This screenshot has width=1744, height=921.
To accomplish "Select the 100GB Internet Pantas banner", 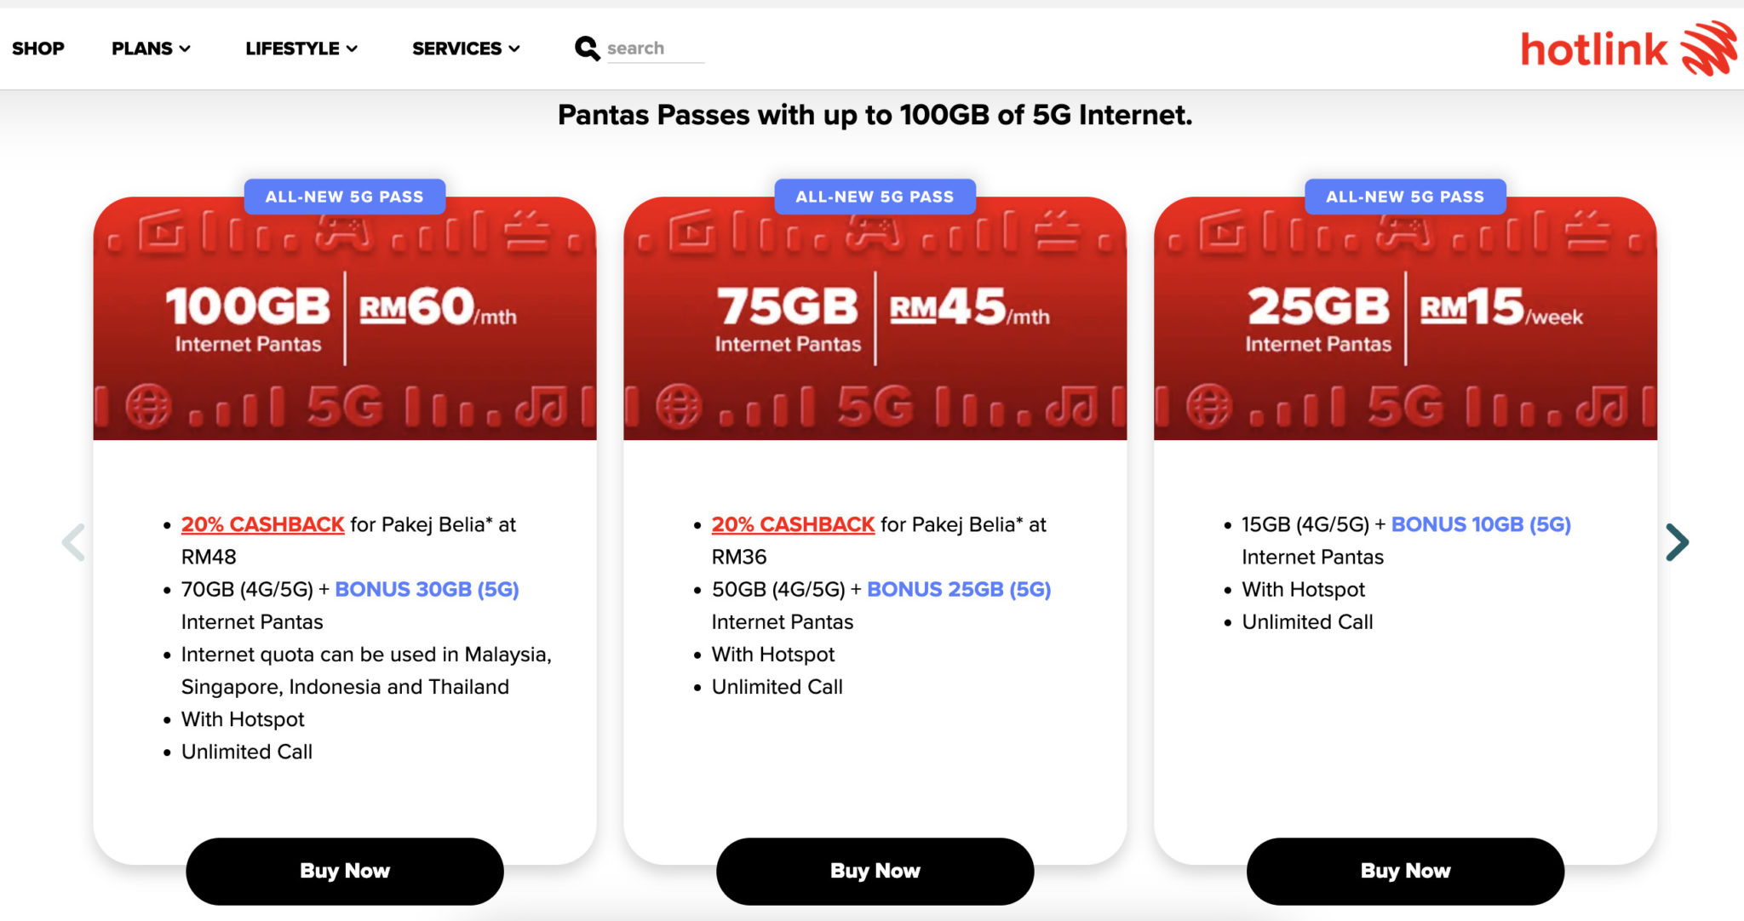I will pos(344,319).
